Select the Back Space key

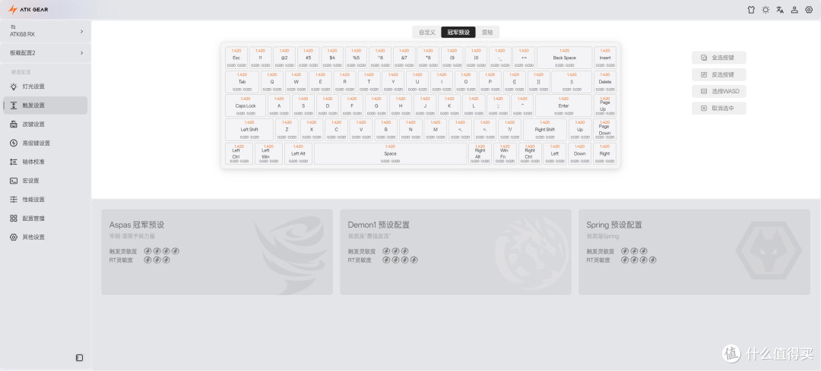564,58
